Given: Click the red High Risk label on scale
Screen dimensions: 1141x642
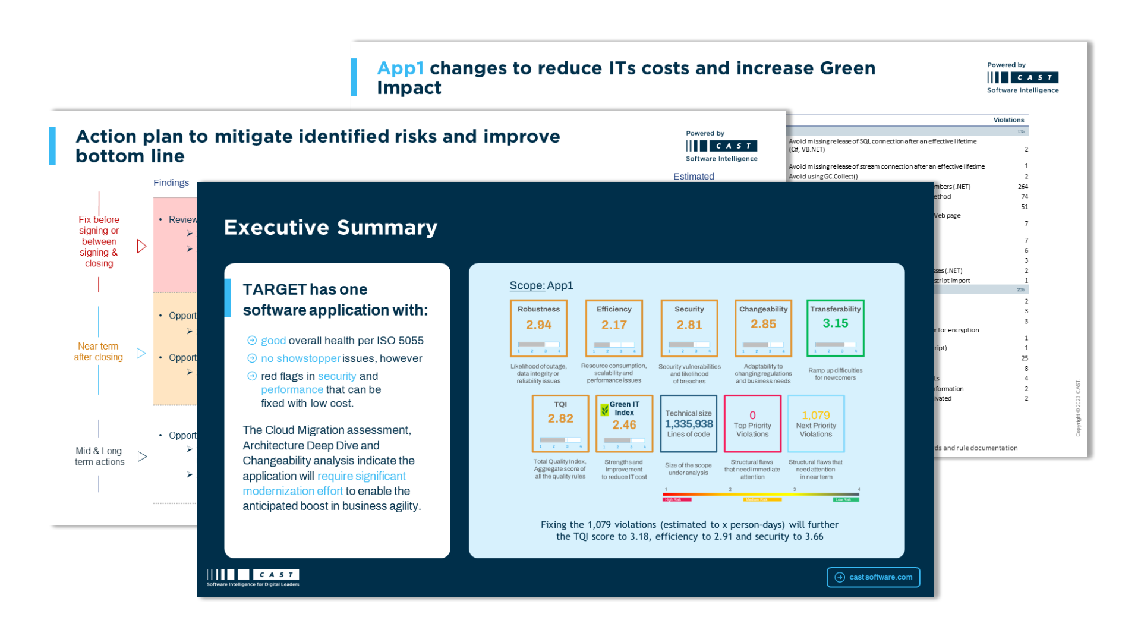Looking at the screenshot, I should click(676, 499).
